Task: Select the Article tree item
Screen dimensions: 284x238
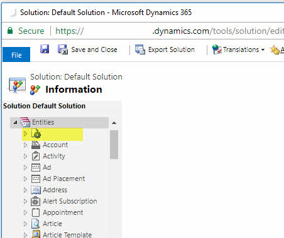Action: pyautogui.click(x=52, y=224)
